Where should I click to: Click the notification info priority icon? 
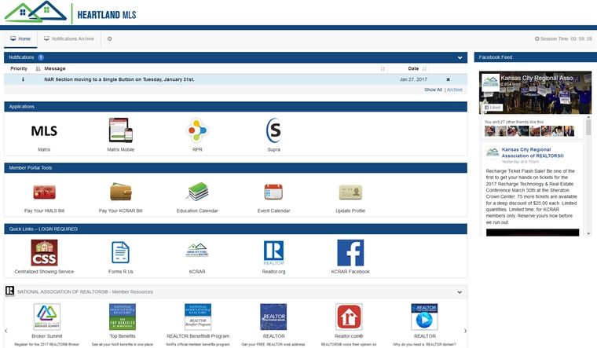[23, 79]
